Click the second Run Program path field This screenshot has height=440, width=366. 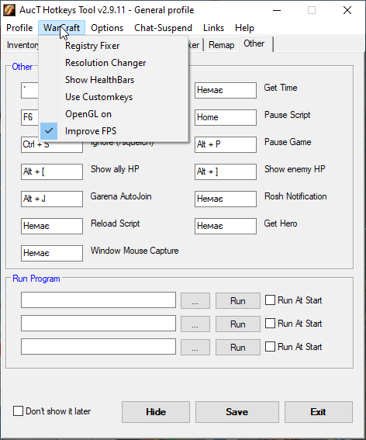coord(98,324)
